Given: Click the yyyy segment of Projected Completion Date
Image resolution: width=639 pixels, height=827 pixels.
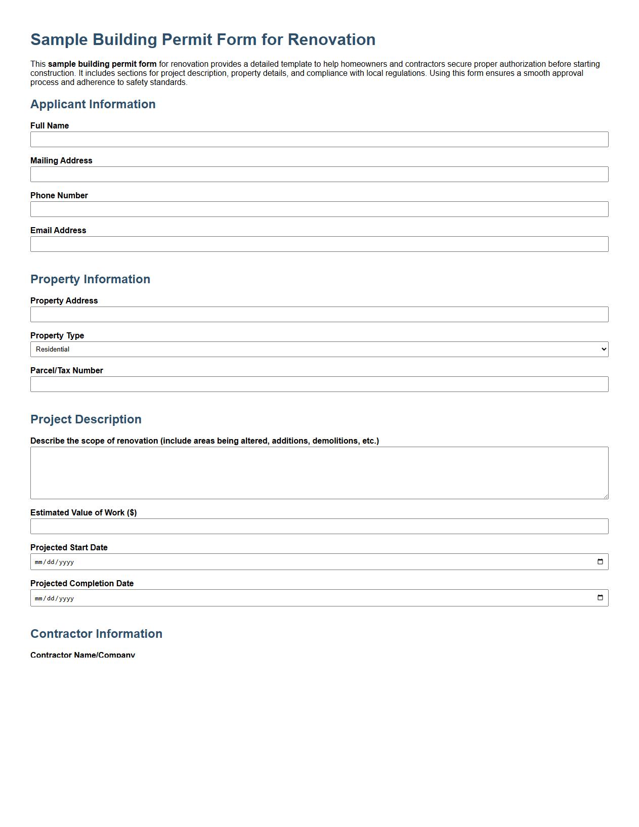Looking at the screenshot, I should click(66, 597).
